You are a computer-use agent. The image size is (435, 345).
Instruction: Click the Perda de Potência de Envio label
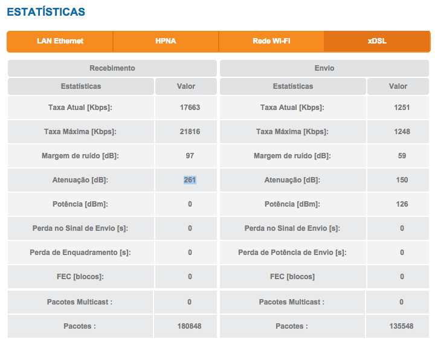[x=292, y=253]
